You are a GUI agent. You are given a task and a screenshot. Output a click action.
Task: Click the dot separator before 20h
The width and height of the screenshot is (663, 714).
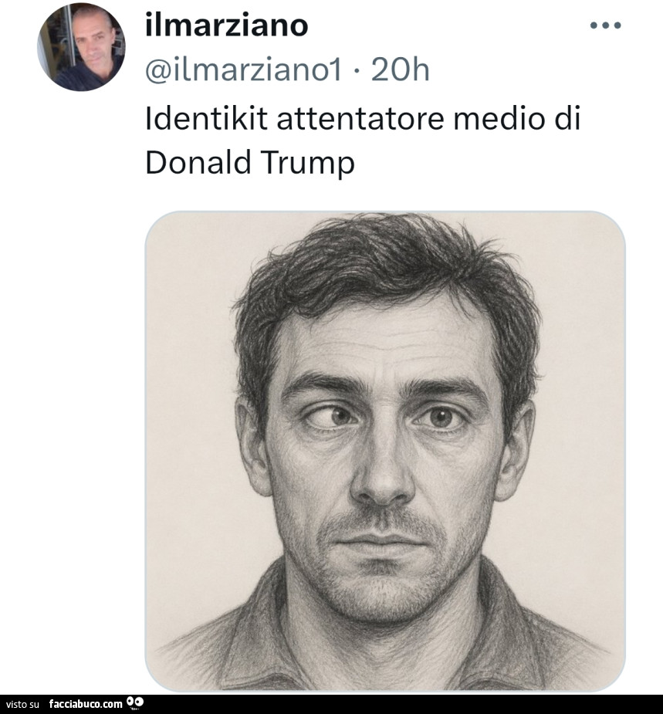tap(355, 70)
